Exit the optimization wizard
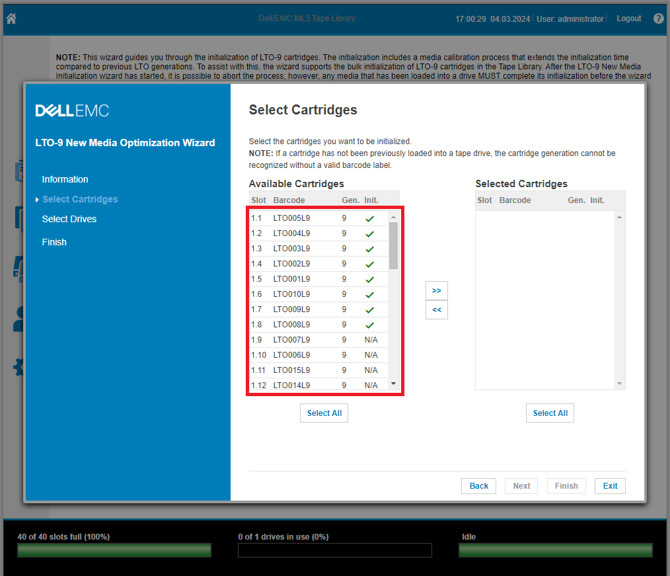This screenshot has height=576, width=670. (x=610, y=486)
